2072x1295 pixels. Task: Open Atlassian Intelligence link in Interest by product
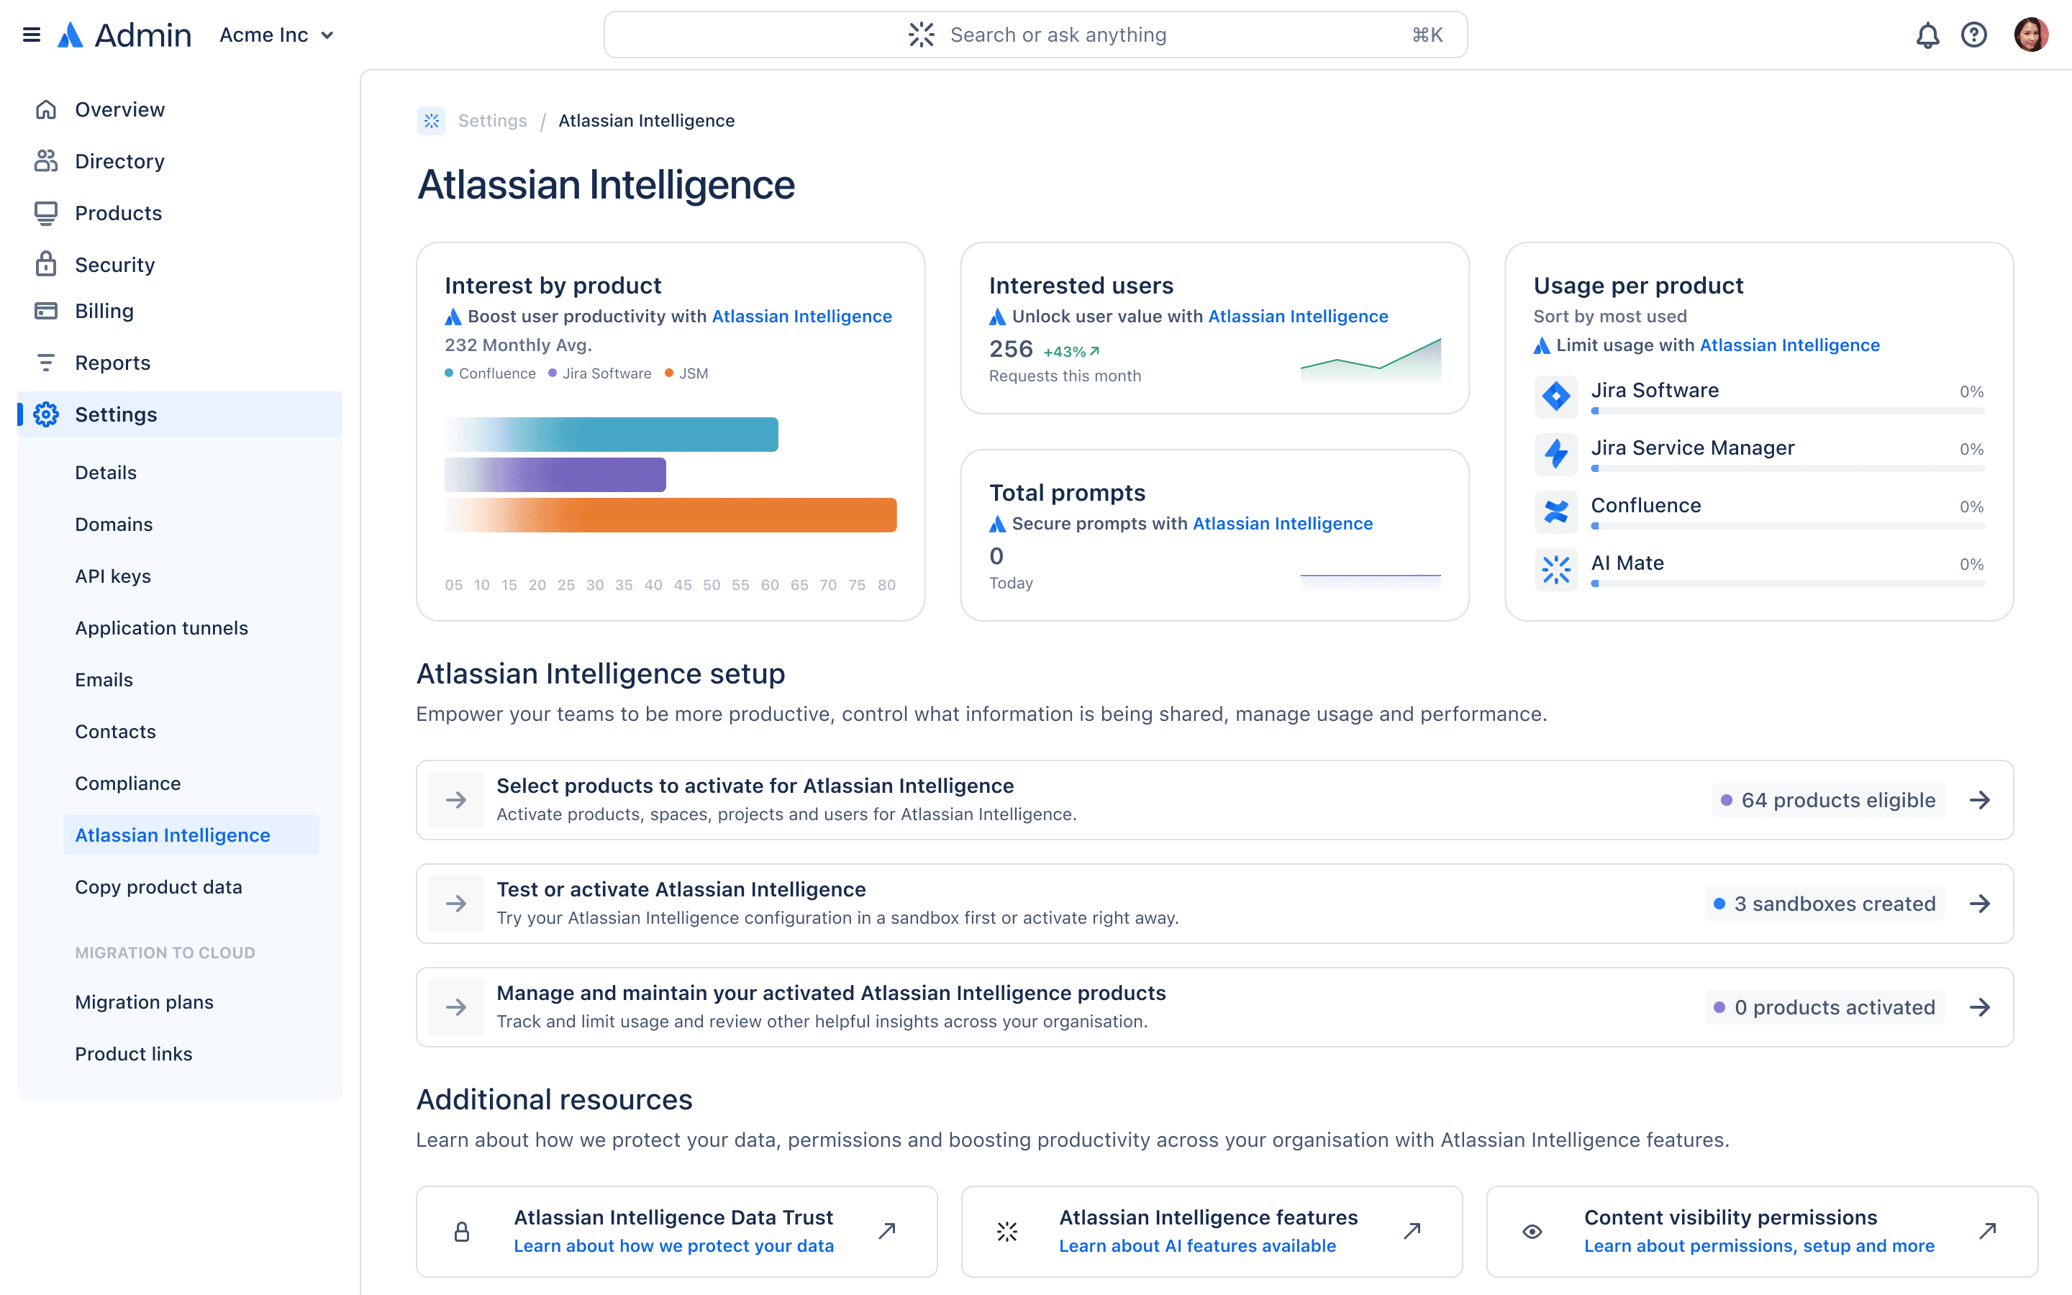[801, 317]
